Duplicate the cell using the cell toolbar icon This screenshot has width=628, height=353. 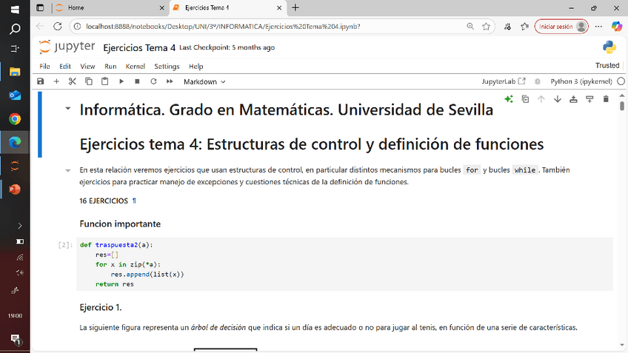pyautogui.click(x=525, y=99)
